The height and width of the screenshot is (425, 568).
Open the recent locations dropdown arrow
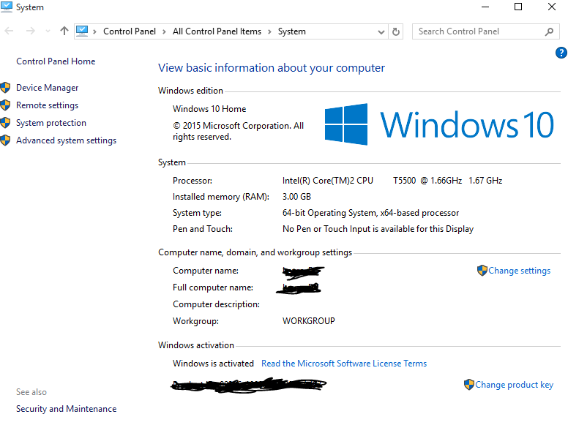tap(48, 31)
